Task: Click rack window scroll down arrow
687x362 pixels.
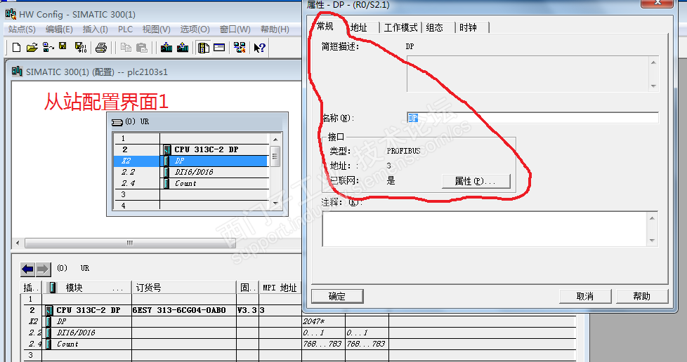Action: 275,203
